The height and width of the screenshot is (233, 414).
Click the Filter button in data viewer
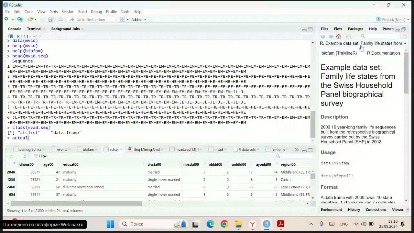tap(40, 156)
